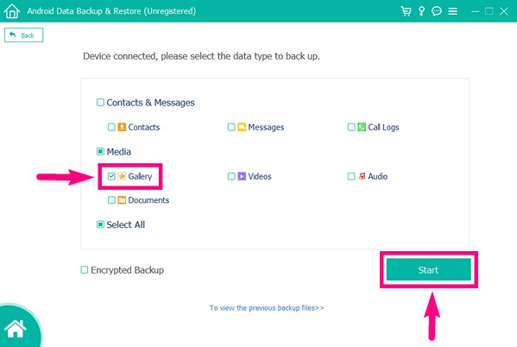Check the Contacts & Messages group checkbox
The height and width of the screenshot is (347, 517).
100,102
